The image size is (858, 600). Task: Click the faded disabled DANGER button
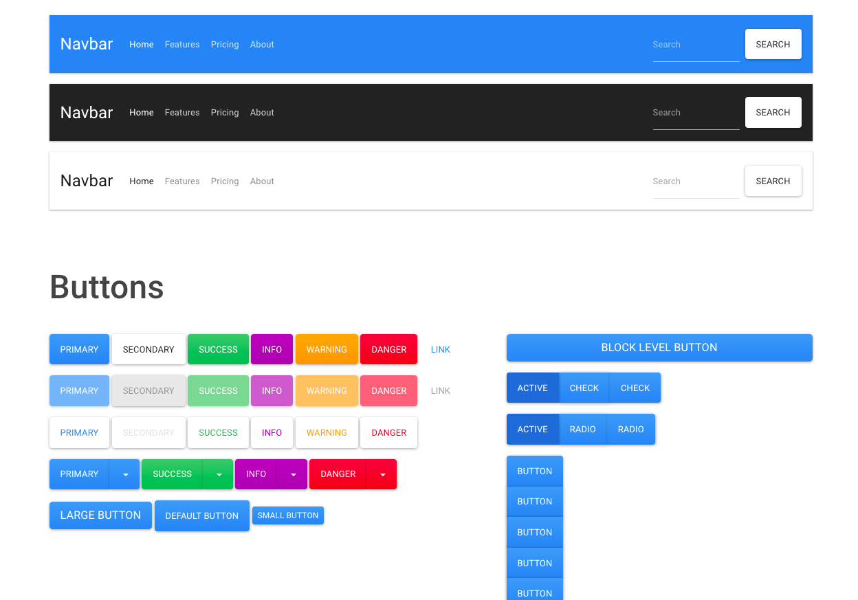(388, 390)
